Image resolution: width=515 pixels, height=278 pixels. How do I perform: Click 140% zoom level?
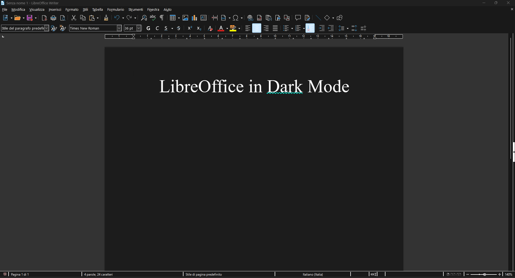(x=509, y=275)
